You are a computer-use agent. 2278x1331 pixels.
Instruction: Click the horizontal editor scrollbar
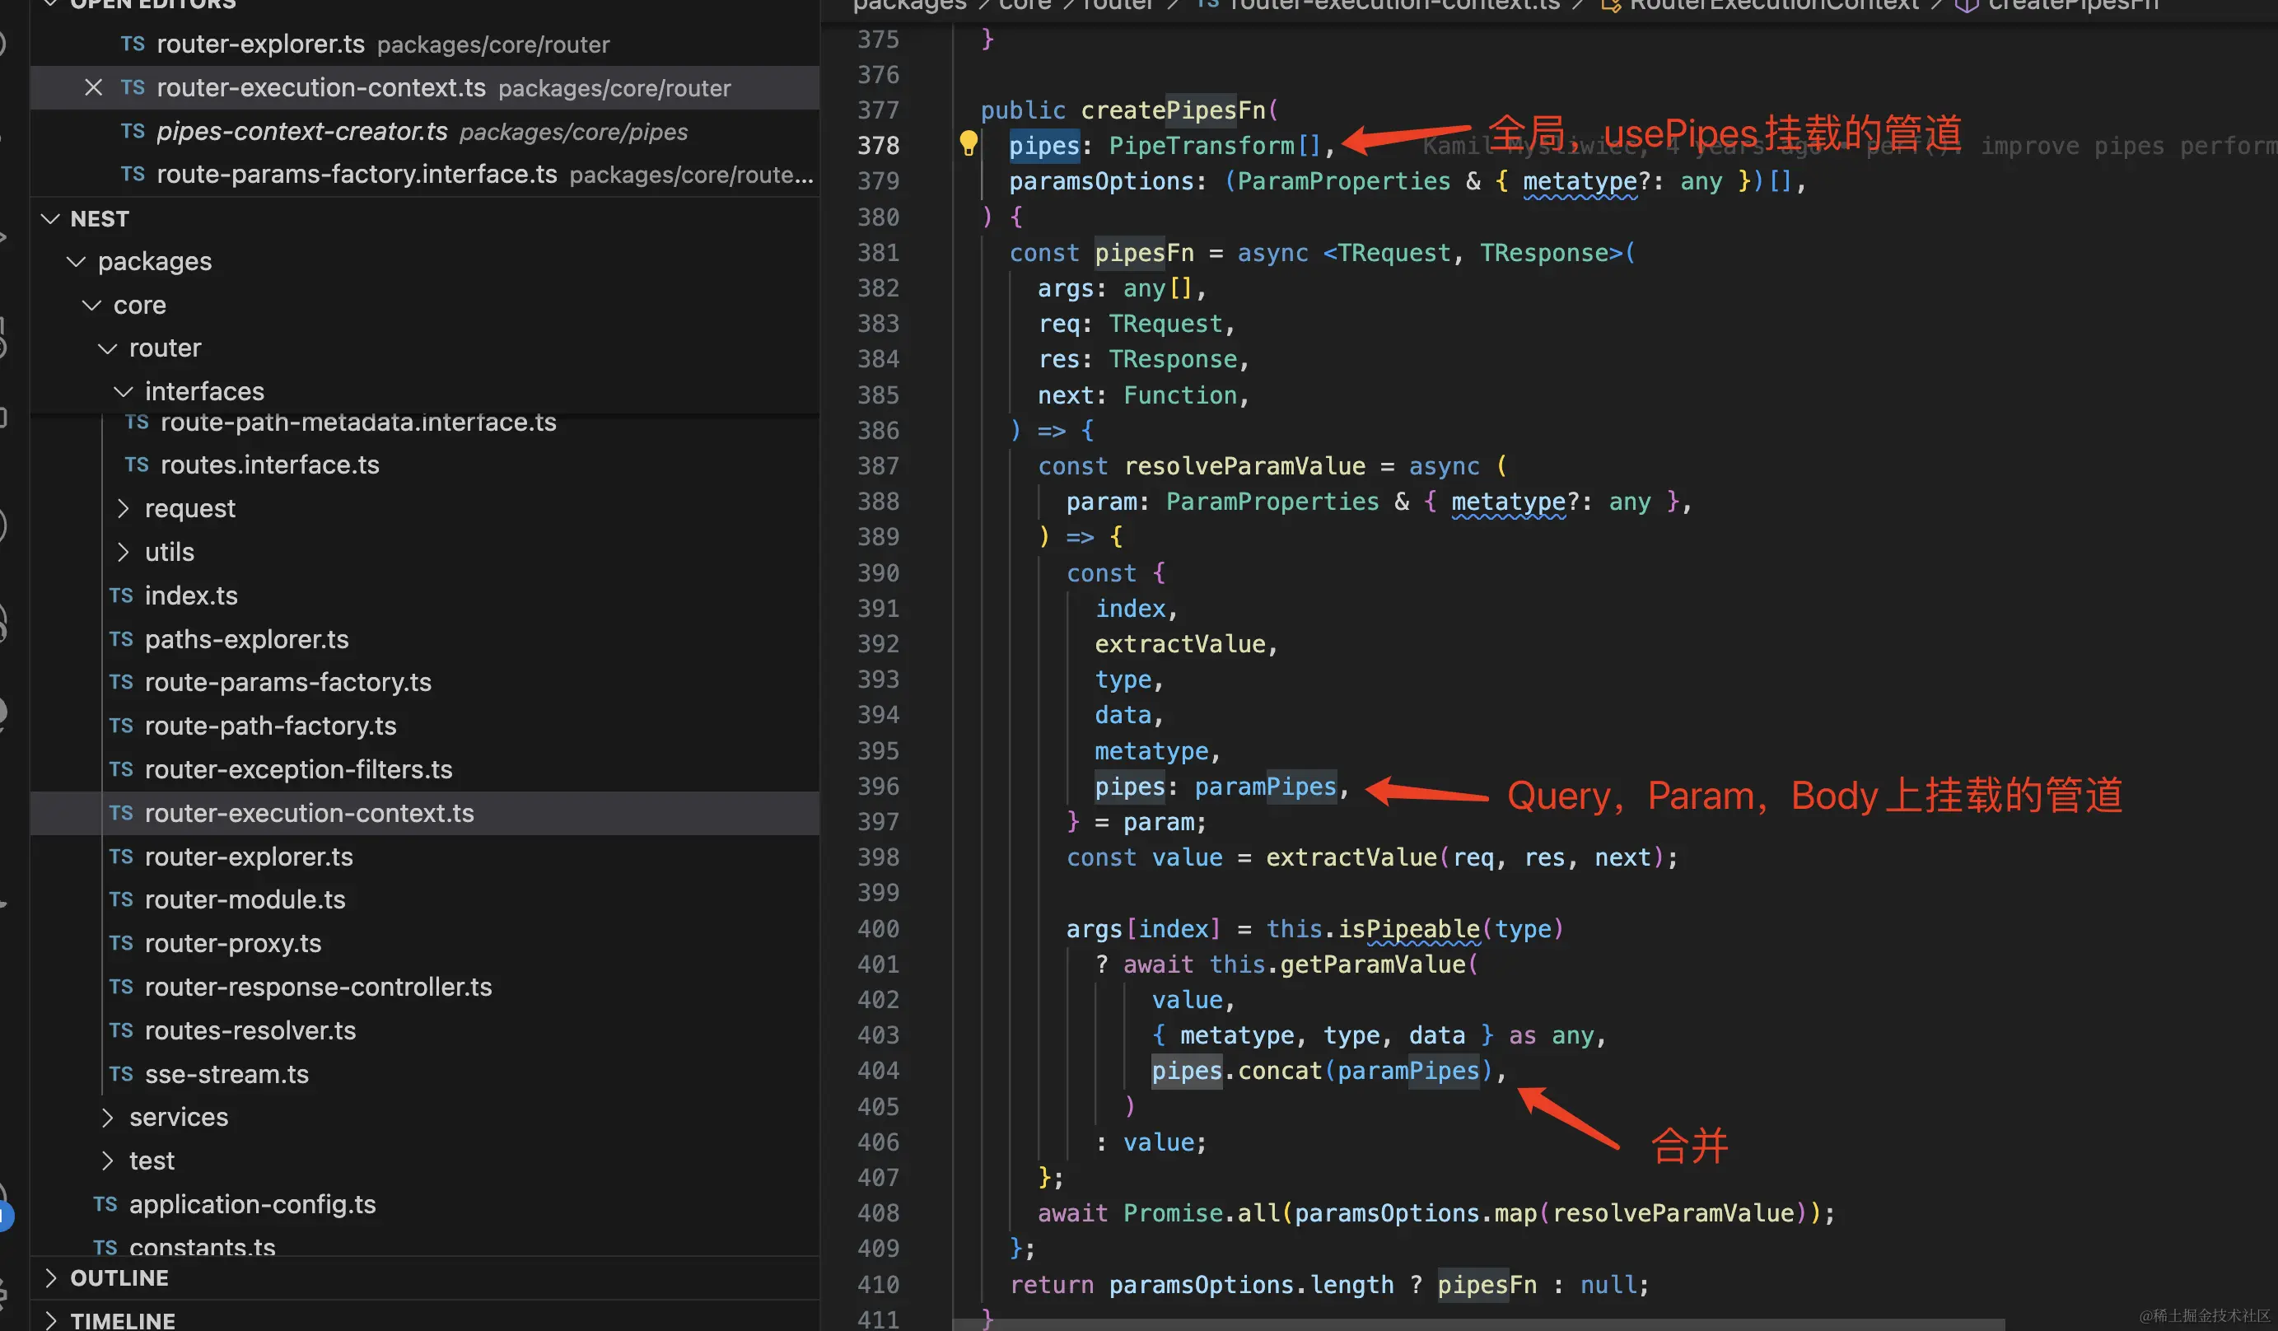click(x=1479, y=1324)
